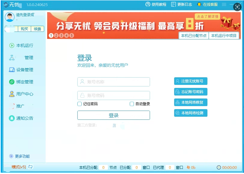Show banner slide 4

(67, 35)
